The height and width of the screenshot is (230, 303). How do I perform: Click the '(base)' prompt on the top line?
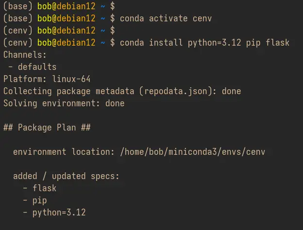pos(17,6)
